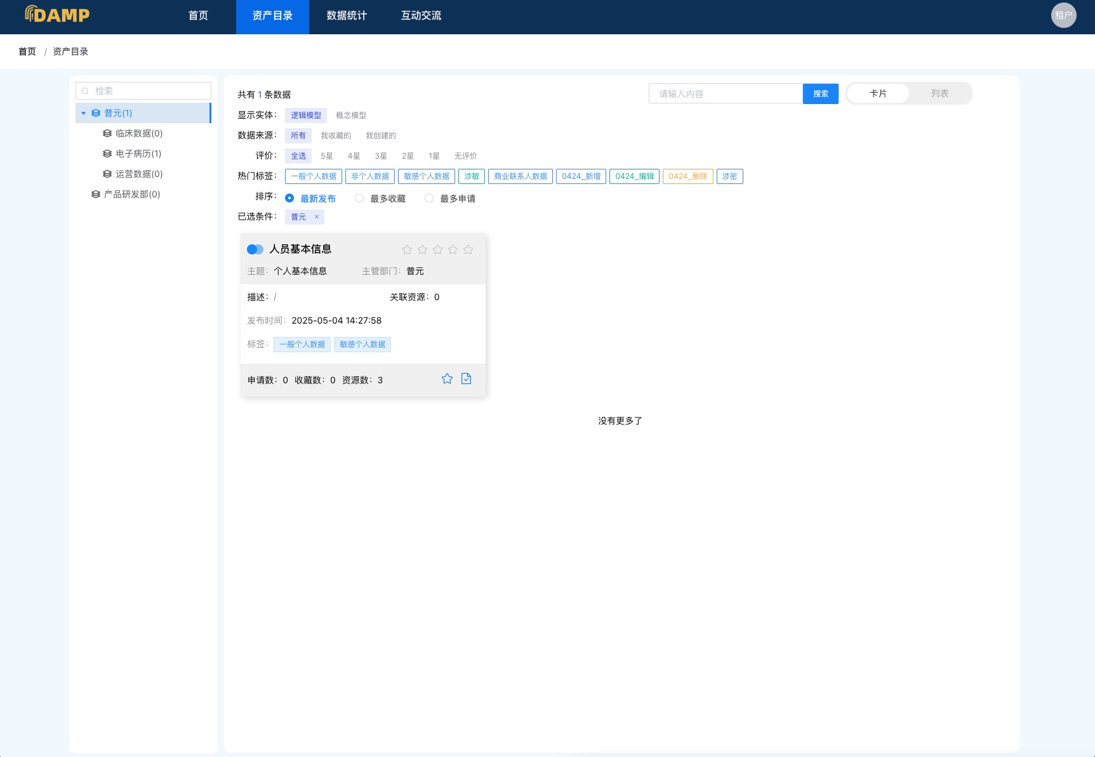Collapse the 普元(1) tree node
1095x757 pixels.
click(83, 113)
